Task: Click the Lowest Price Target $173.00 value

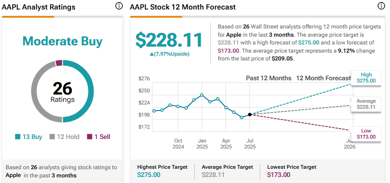Action: 279,175
